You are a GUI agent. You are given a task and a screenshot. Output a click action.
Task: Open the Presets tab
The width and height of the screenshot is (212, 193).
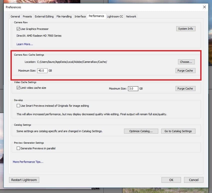point(27,16)
